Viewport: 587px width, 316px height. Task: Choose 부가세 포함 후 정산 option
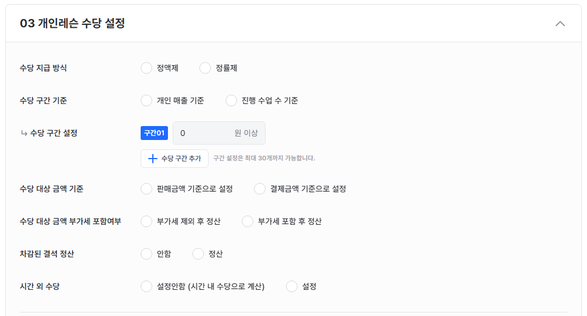[248, 221]
